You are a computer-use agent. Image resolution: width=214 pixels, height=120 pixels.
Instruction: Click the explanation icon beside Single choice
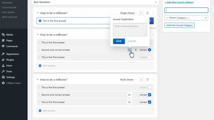141,13
